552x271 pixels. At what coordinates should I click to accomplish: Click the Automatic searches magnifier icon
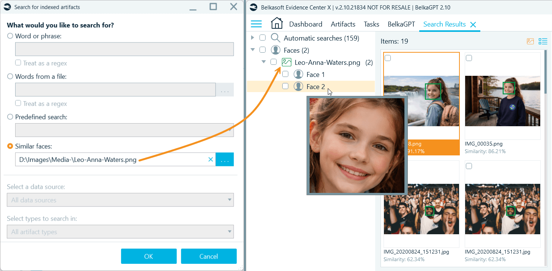coord(275,38)
